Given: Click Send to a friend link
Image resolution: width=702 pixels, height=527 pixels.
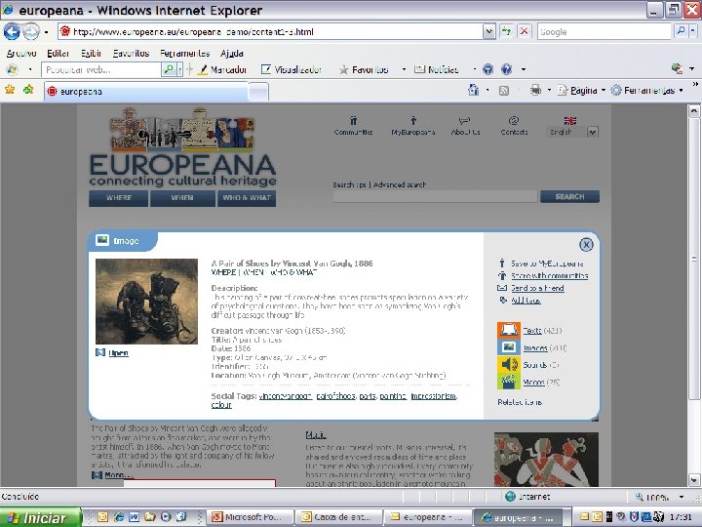Looking at the screenshot, I should 537,288.
